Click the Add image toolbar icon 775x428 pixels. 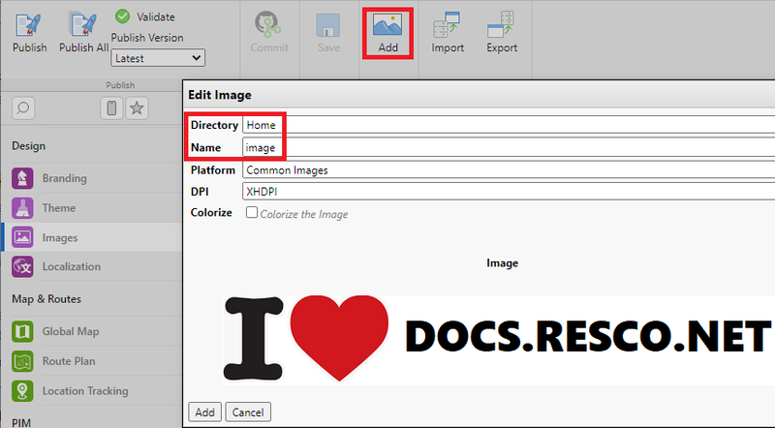click(x=387, y=32)
